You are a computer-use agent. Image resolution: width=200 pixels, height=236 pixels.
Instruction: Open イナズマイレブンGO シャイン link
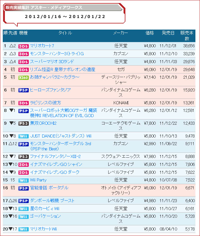coord(56,164)
